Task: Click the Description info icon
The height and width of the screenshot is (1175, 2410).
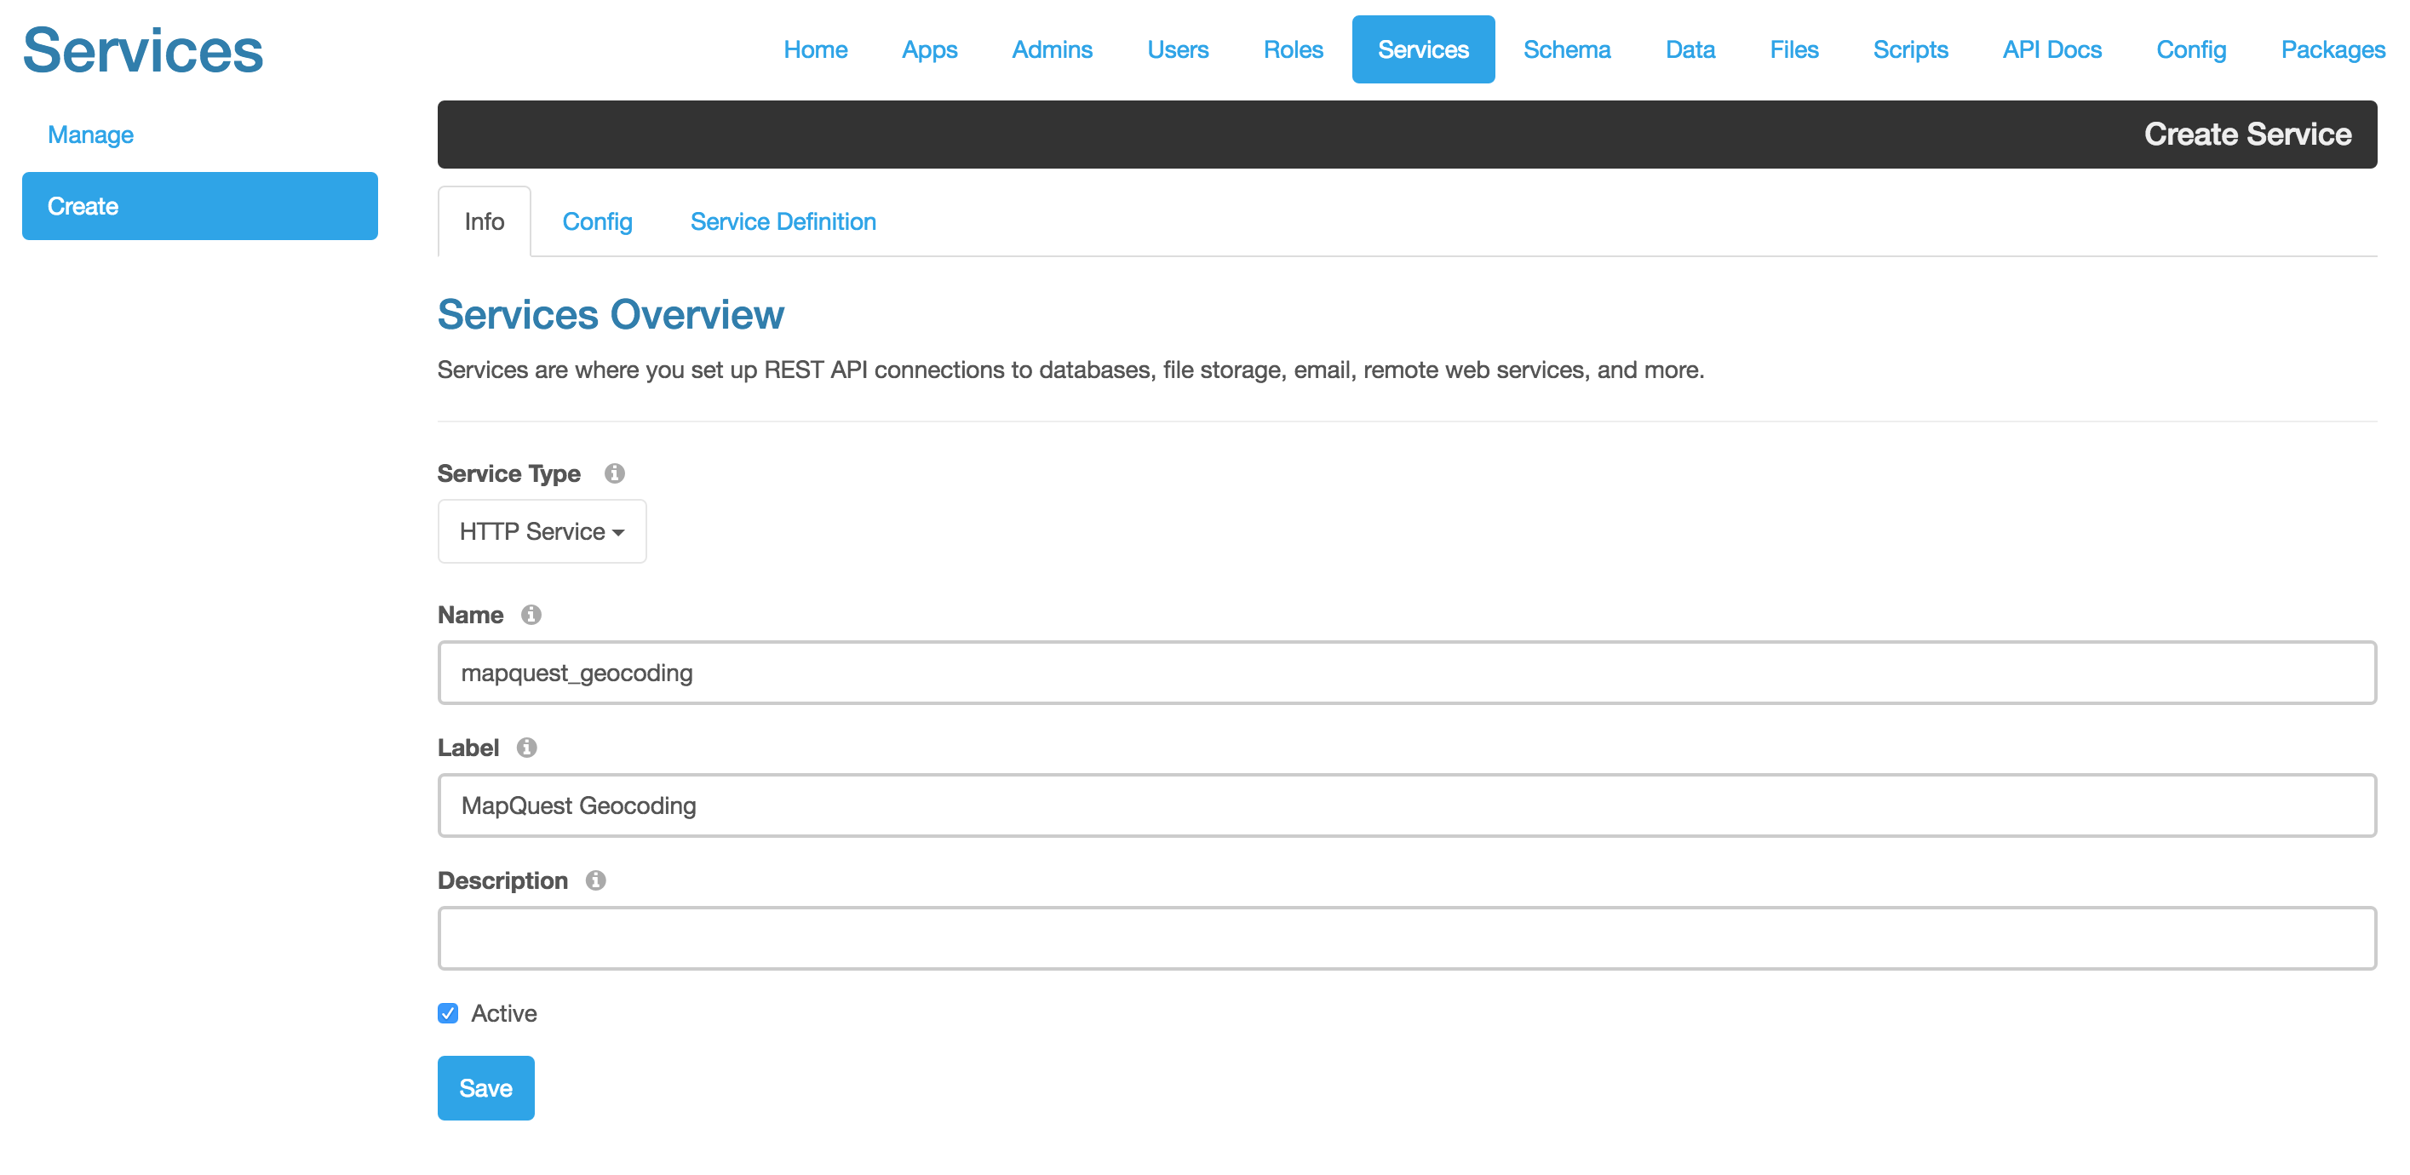Action: click(x=598, y=880)
